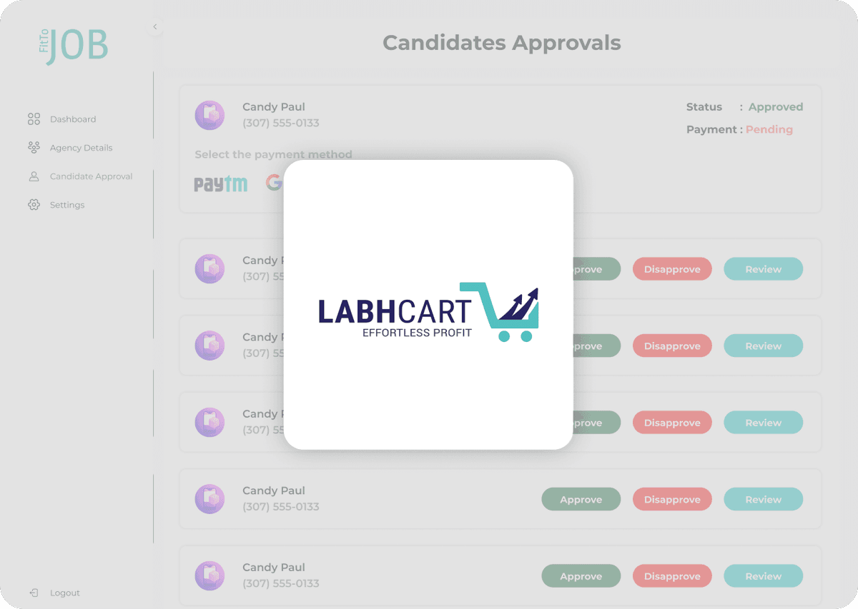This screenshot has width=858, height=609.
Task: Disapprove the last candidate in the list
Action: tap(672, 576)
